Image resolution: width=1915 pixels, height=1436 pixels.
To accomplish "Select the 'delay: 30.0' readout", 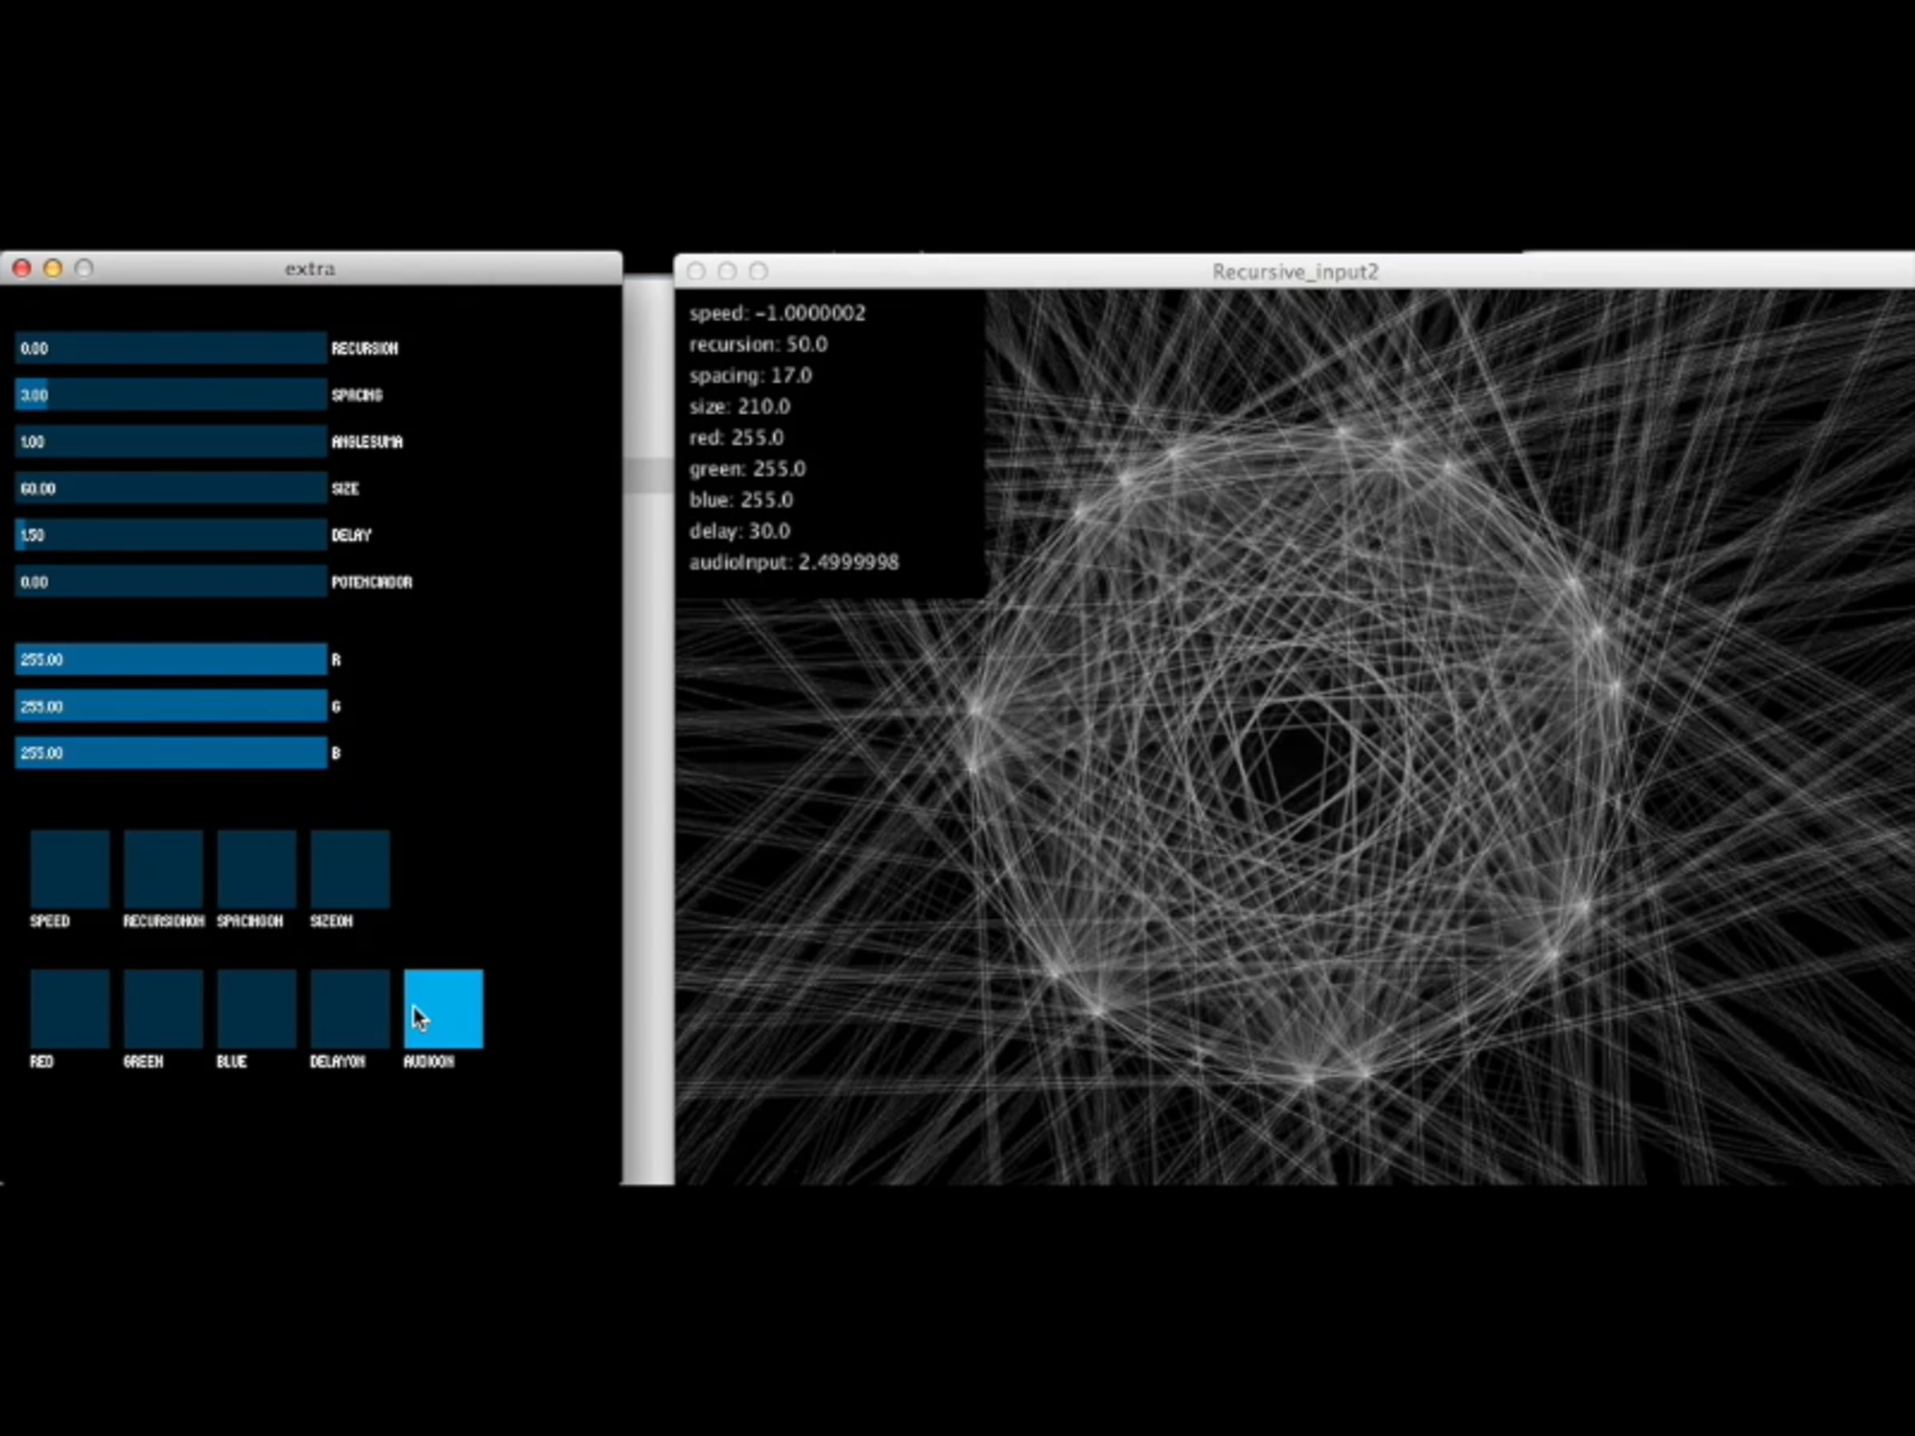I will tap(740, 531).
